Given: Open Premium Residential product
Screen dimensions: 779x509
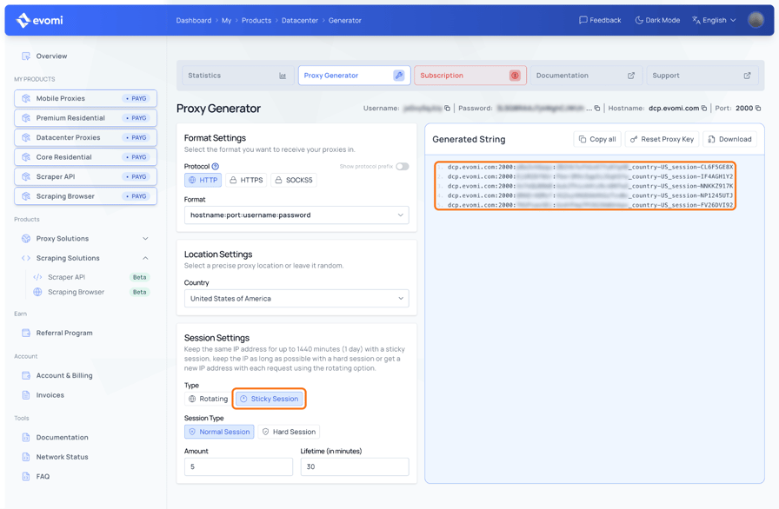Looking at the screenshot, I should coord(85,118).
